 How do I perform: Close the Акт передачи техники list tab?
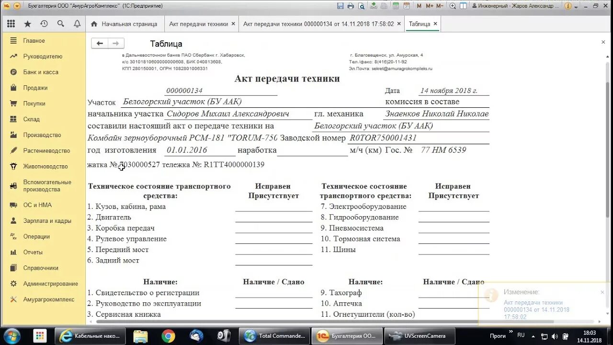point(233,23)
